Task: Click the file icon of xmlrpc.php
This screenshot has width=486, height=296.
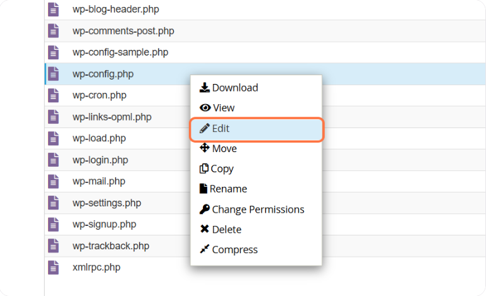Action: pos(54,267)
